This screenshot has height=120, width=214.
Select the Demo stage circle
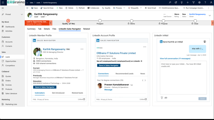pos(132,21)
